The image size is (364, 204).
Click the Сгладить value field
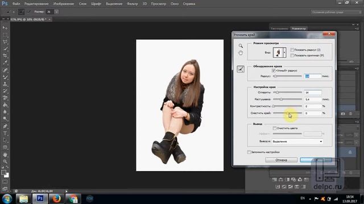pos(313,92)
